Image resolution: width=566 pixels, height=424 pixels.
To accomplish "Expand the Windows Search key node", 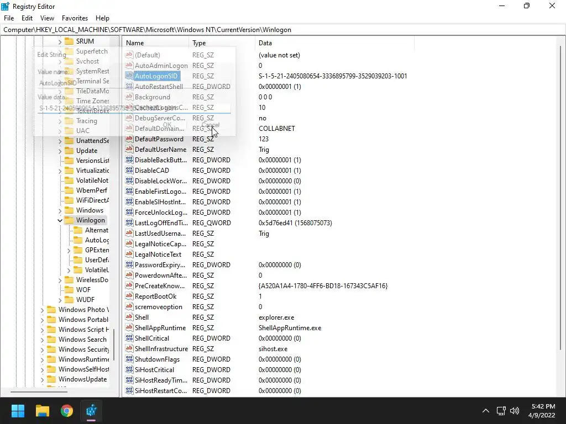I will [42, 340].
